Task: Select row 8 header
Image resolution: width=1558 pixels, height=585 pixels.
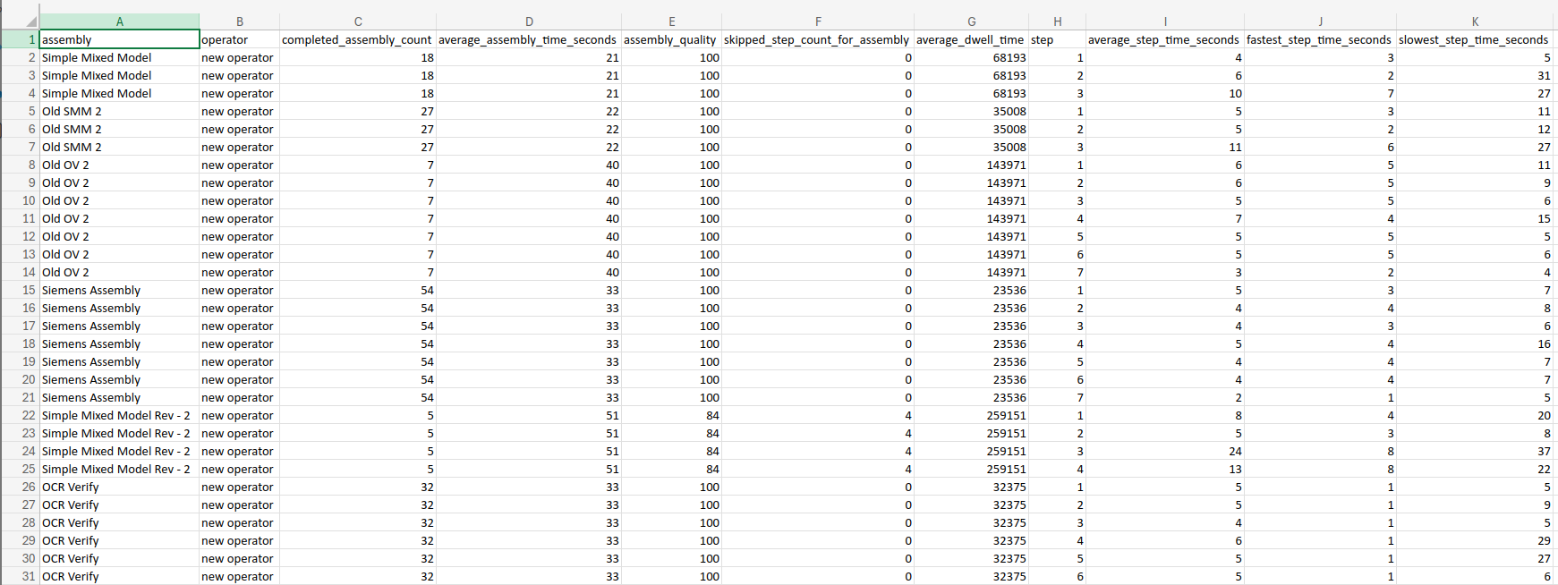Action: pos(20,165)
